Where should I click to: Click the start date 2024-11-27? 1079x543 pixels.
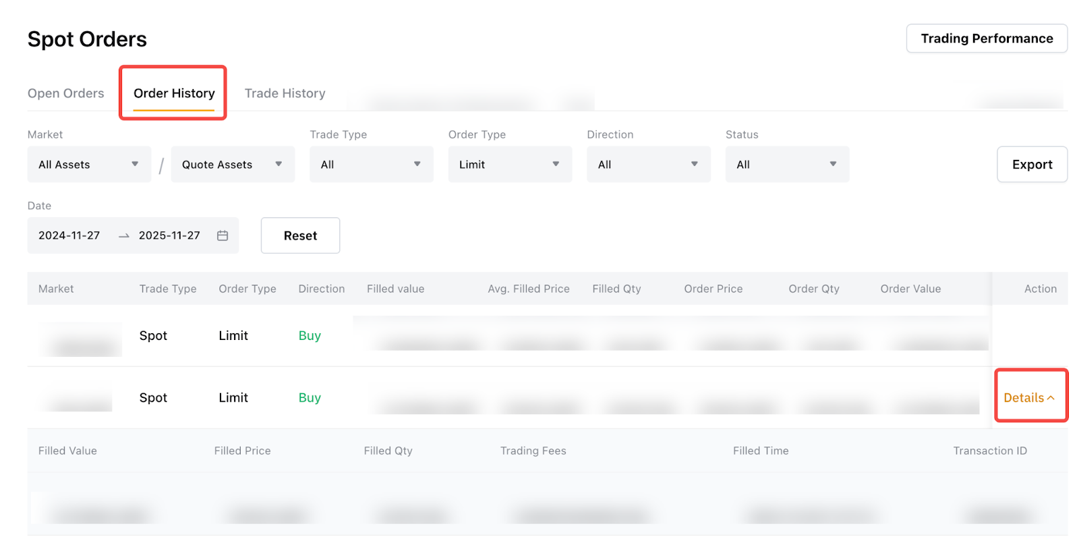point(69,235)
